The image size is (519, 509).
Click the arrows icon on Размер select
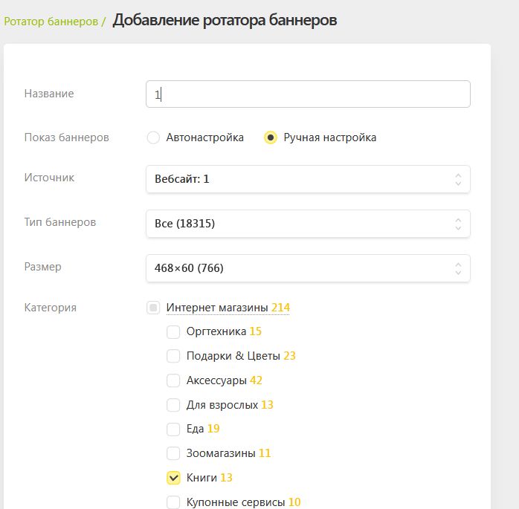(x=458, y=268)
